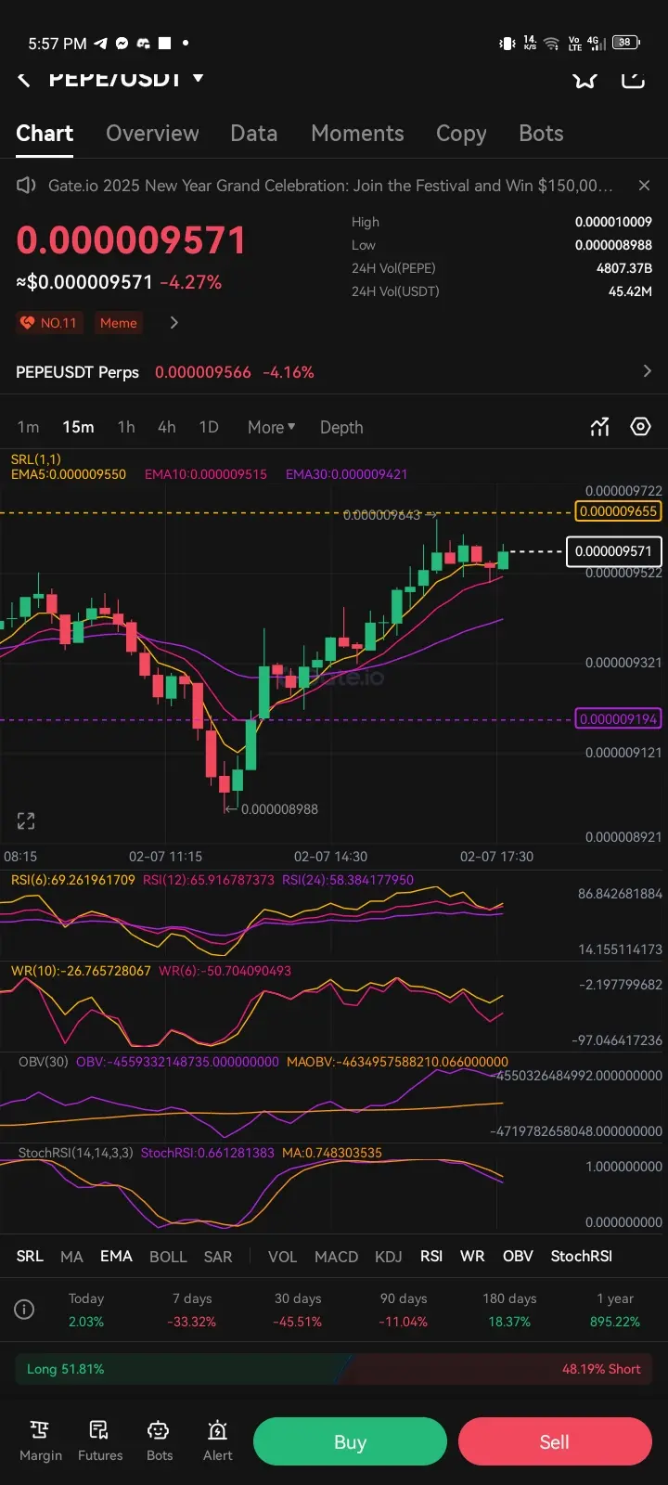Open the Data tab
This screenshot has width=668, height=1485.
253,134
